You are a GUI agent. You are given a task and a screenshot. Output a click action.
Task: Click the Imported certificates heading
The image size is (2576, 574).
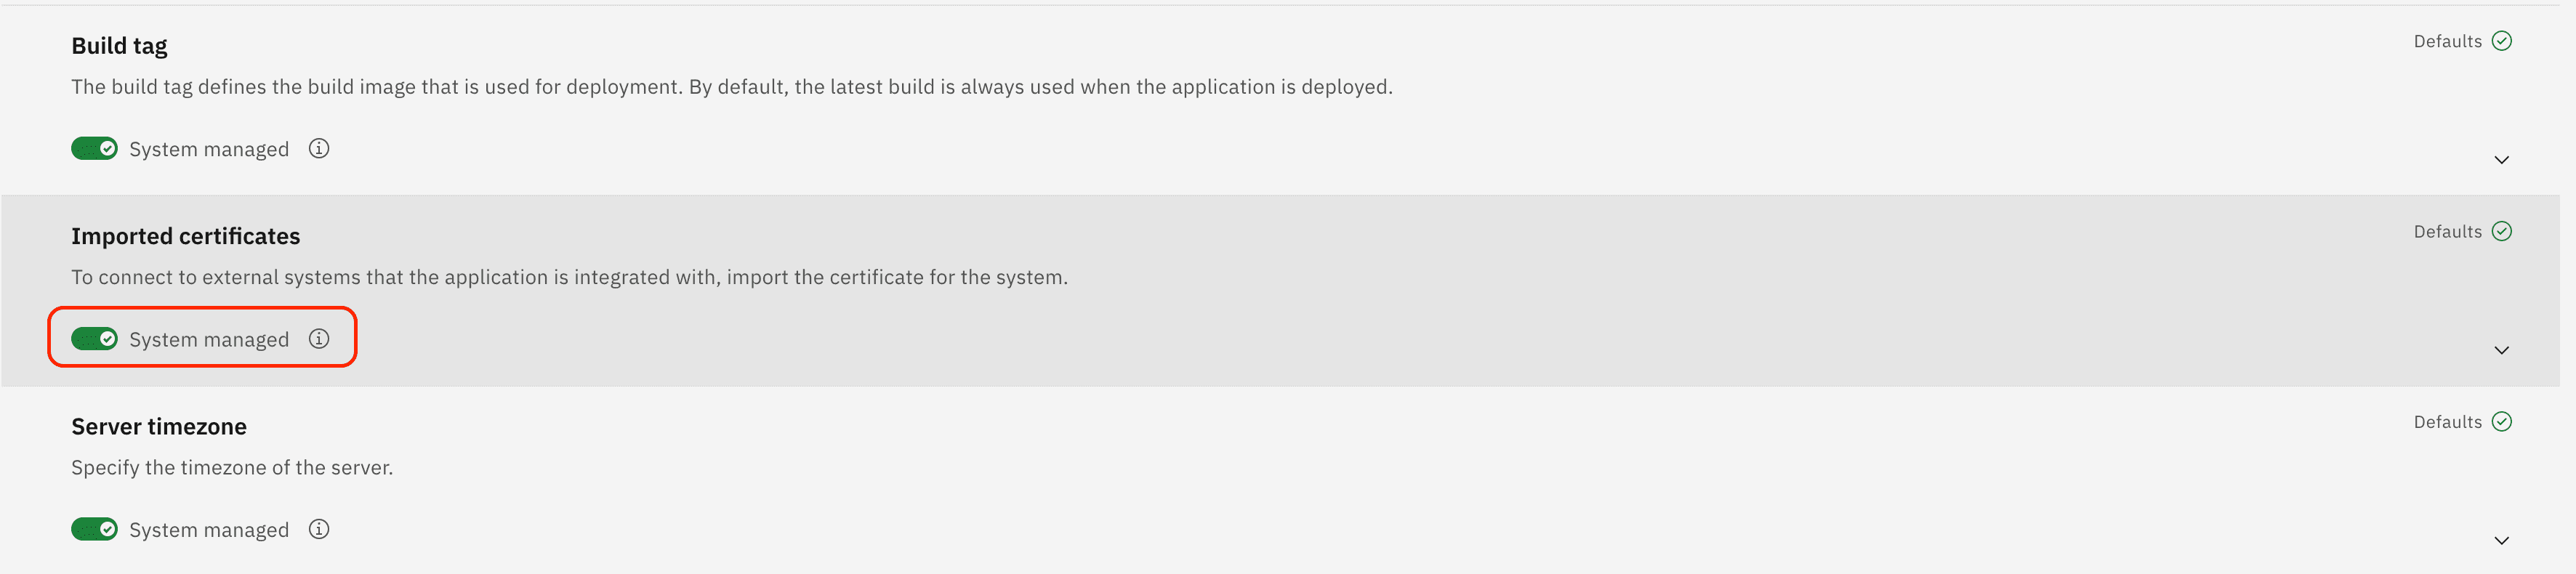tap(185, 236)
